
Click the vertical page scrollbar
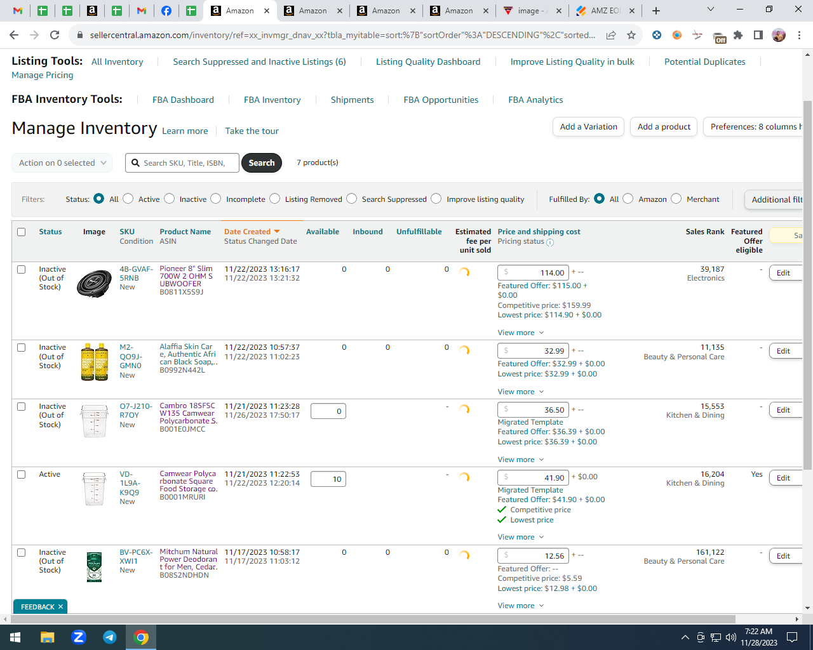pyautogui.click(x=807, y=286)
